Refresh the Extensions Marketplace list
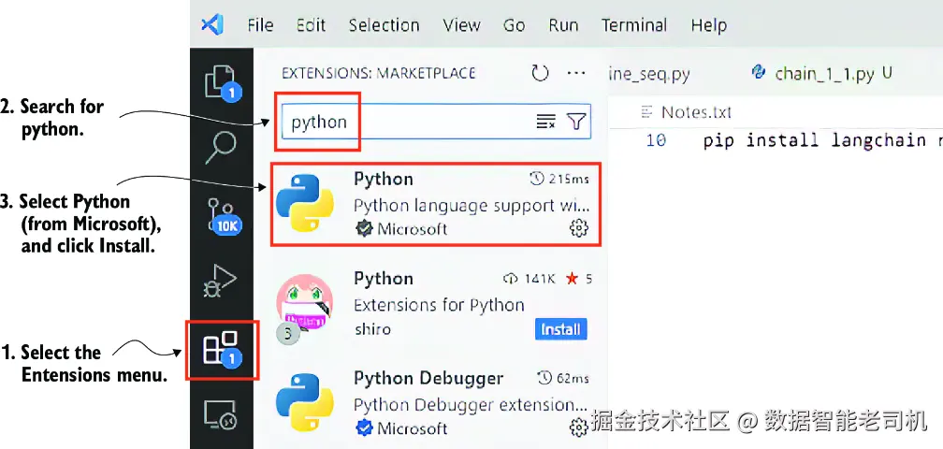Screen dimensions: 943x449 pyautogui.click(x=540, y=73)
